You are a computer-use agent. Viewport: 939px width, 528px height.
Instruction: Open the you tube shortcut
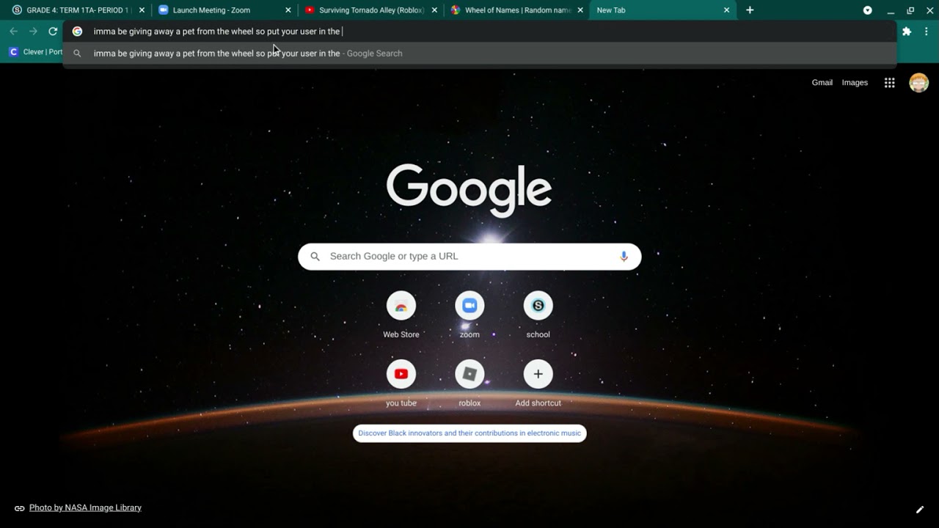(401, 384)
